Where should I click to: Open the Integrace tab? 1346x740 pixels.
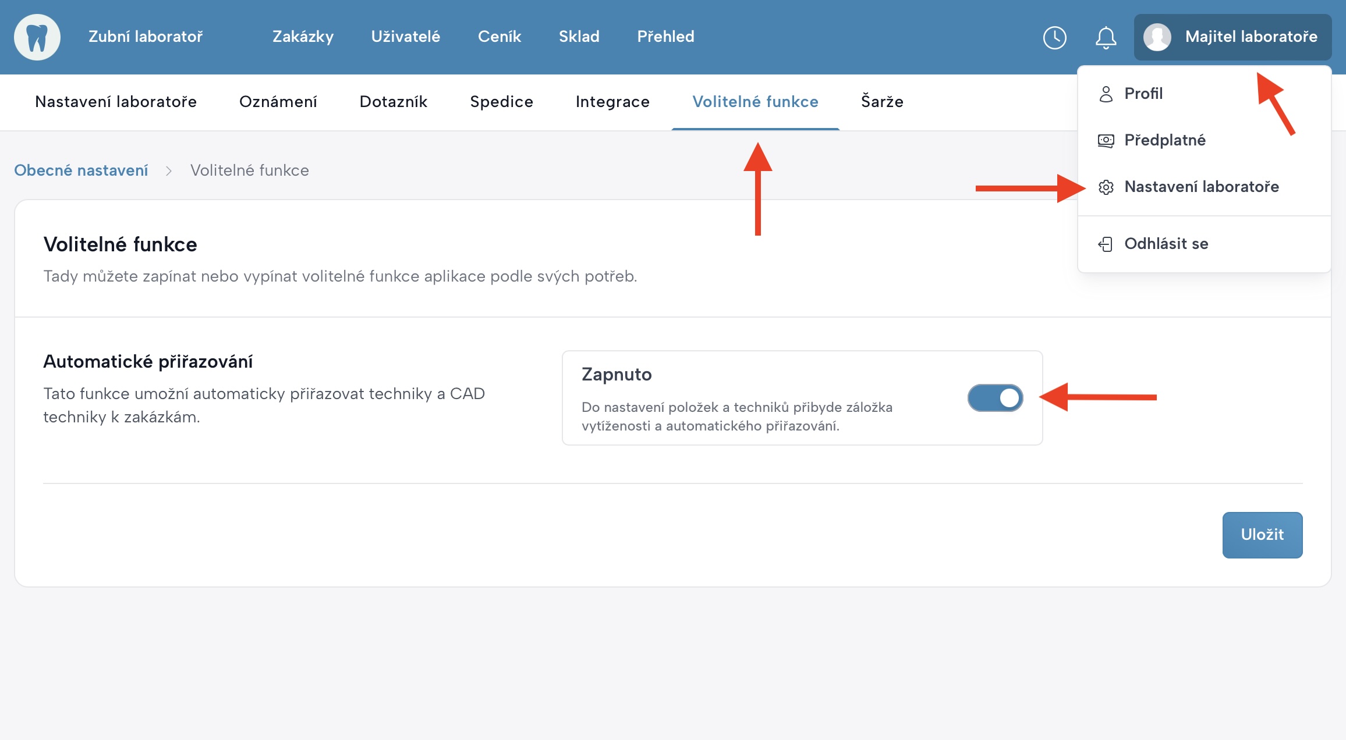[612, 102]
